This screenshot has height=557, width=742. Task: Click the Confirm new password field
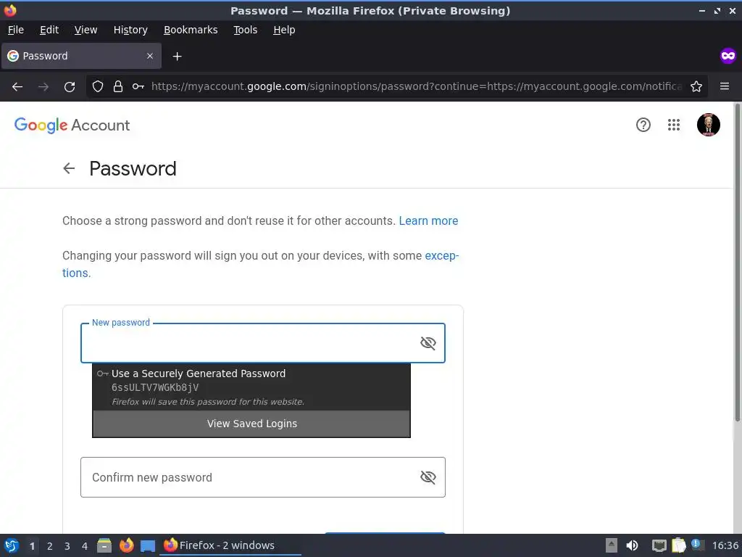[x=262, y=477]
